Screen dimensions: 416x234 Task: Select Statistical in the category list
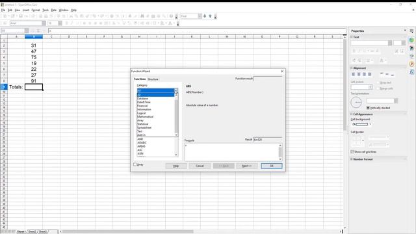click(x=143, y=124)
